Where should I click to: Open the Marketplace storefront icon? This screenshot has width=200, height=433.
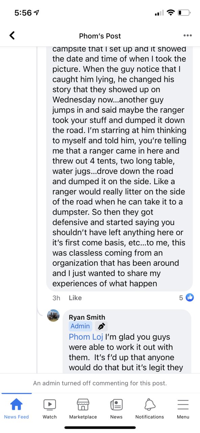pos(83,404)
